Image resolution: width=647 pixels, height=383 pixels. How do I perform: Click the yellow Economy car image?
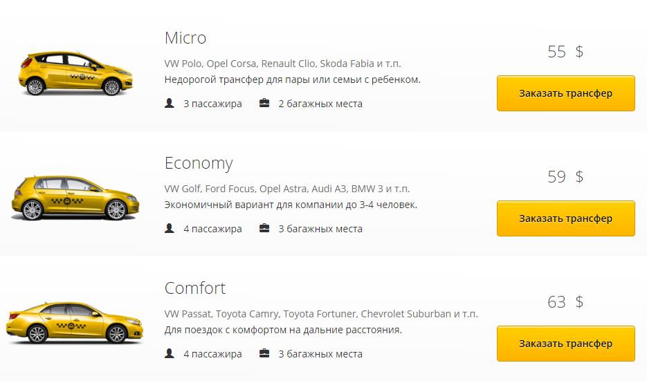pyautogui.click(x=75, y=198)
